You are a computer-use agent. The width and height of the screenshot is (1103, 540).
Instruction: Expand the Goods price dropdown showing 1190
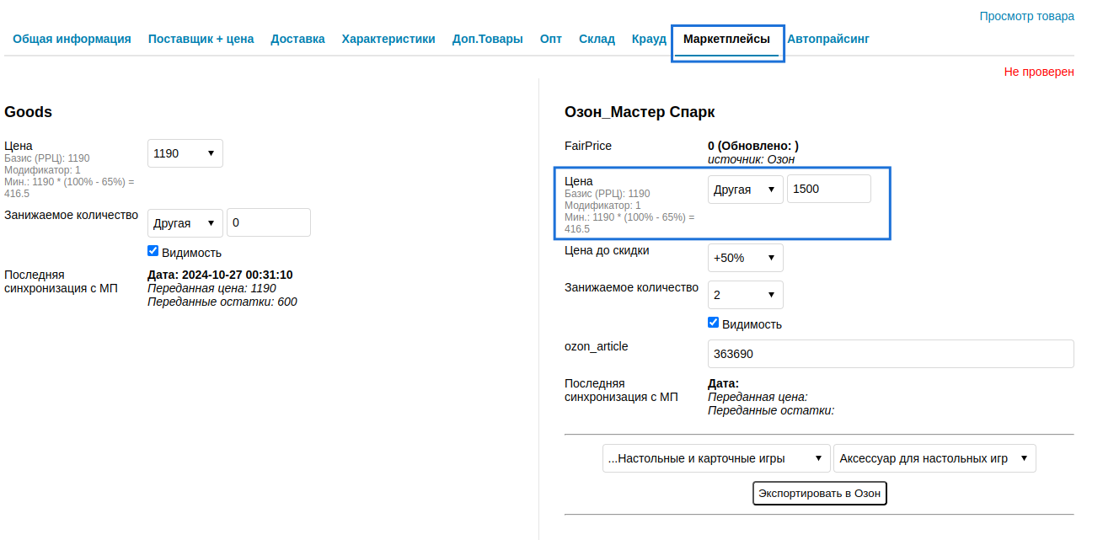[x=185, y=153]
